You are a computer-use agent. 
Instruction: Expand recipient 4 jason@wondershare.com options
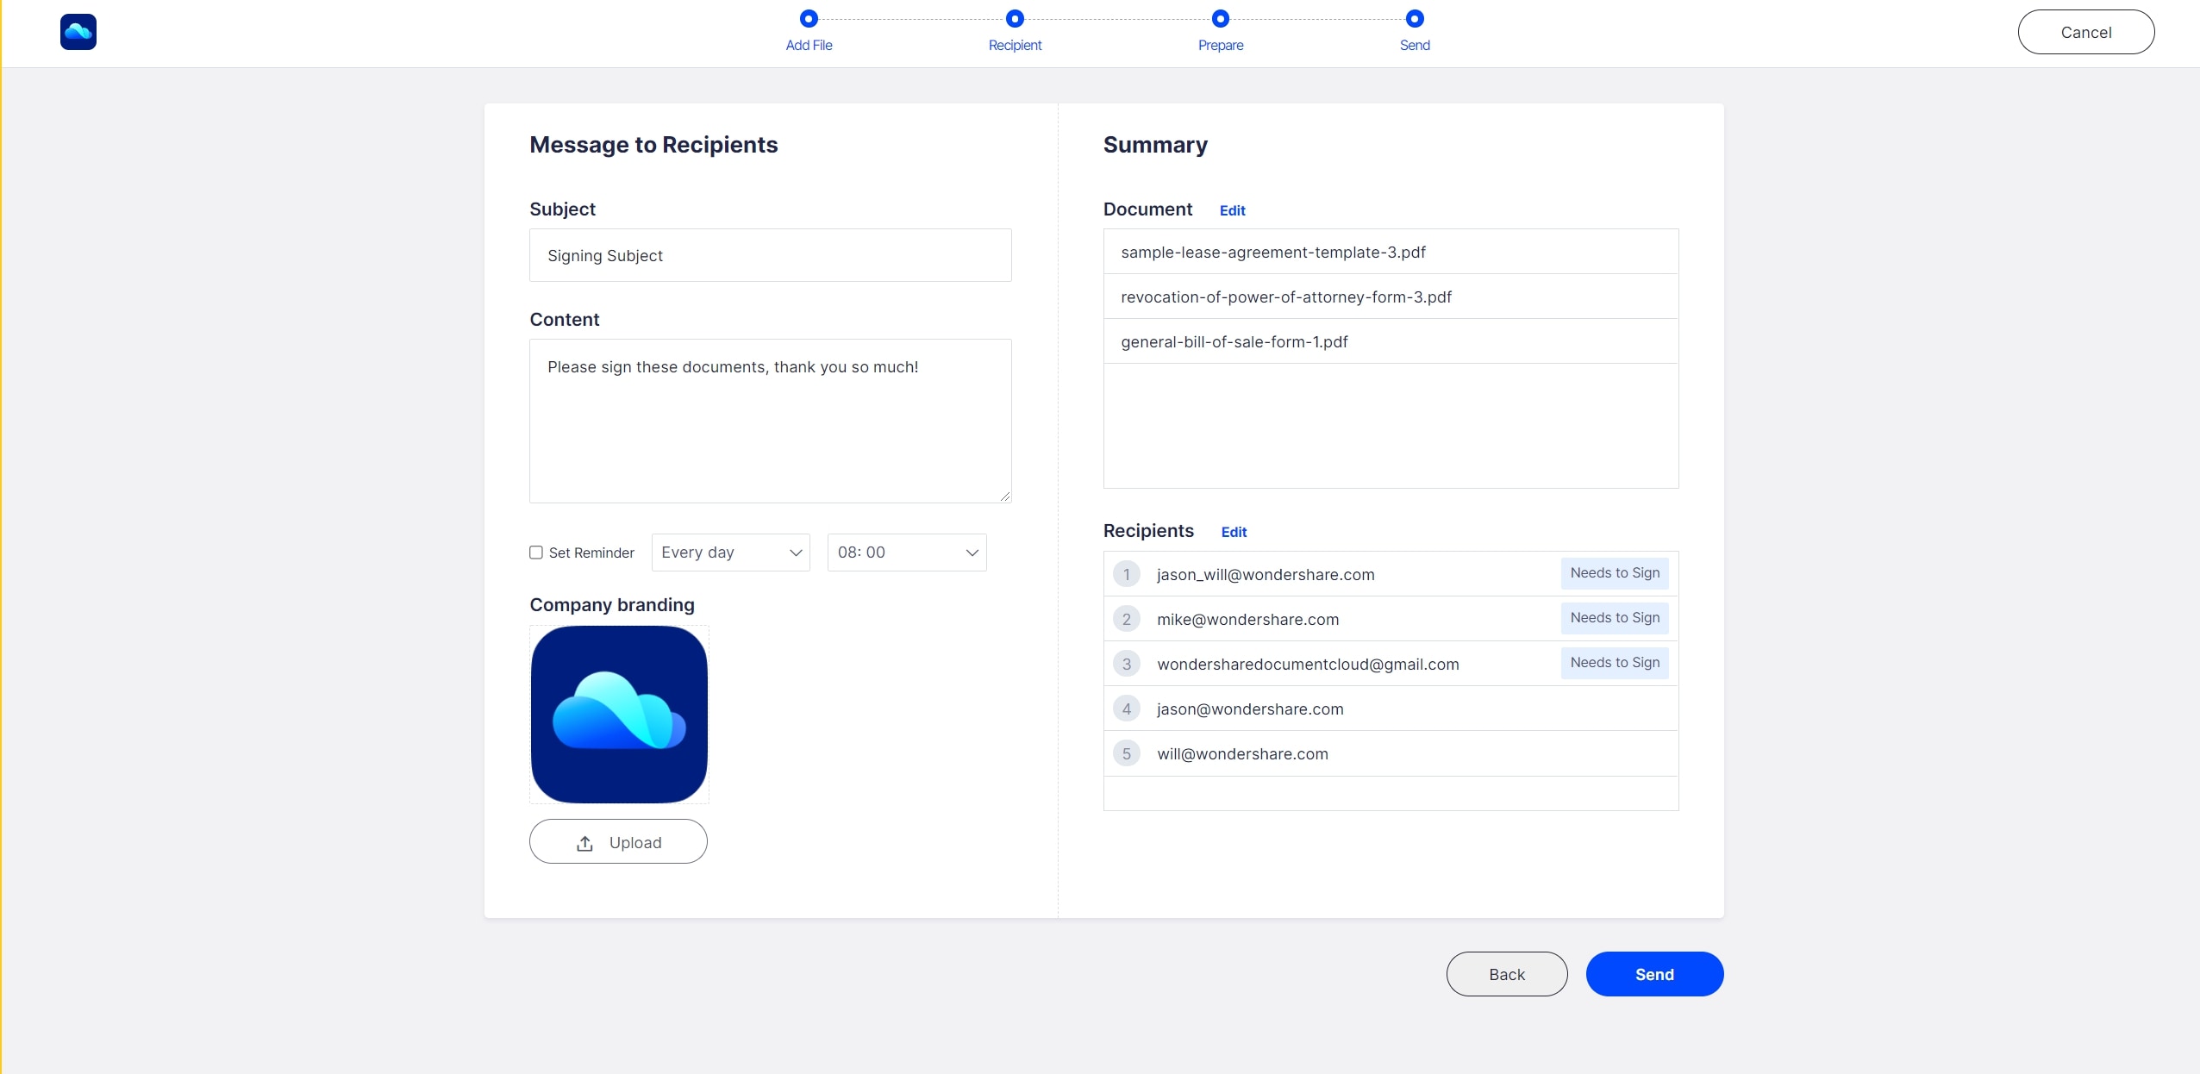[1391, 708]
